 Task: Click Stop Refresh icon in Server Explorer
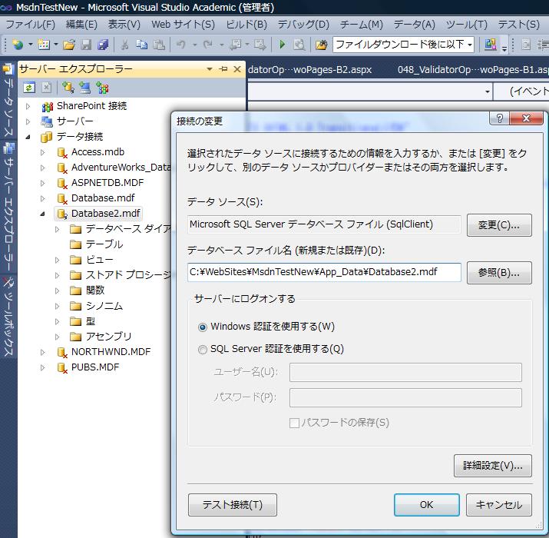(x=46, y=88)
